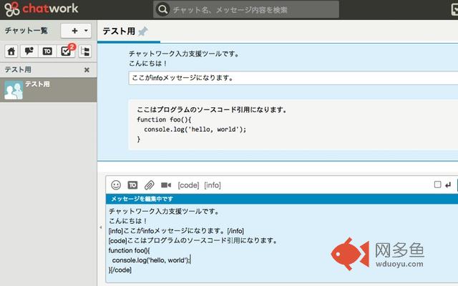Collapse the sidebar with the small left arrow

pyautogui.click(x=101, y=227)
